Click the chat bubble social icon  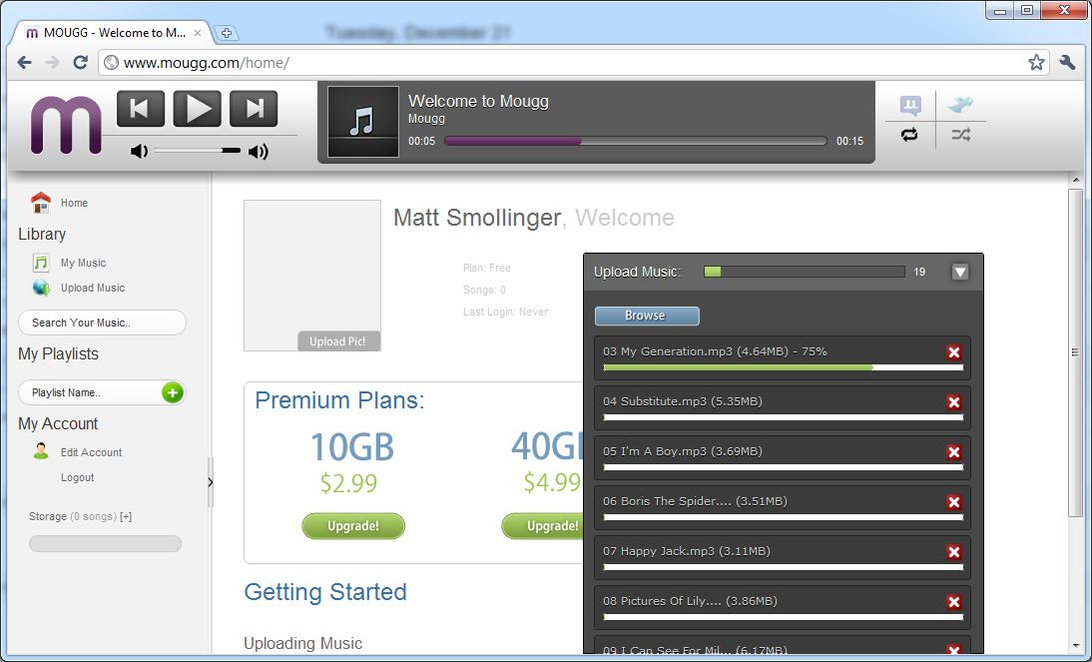click(910, 105)
